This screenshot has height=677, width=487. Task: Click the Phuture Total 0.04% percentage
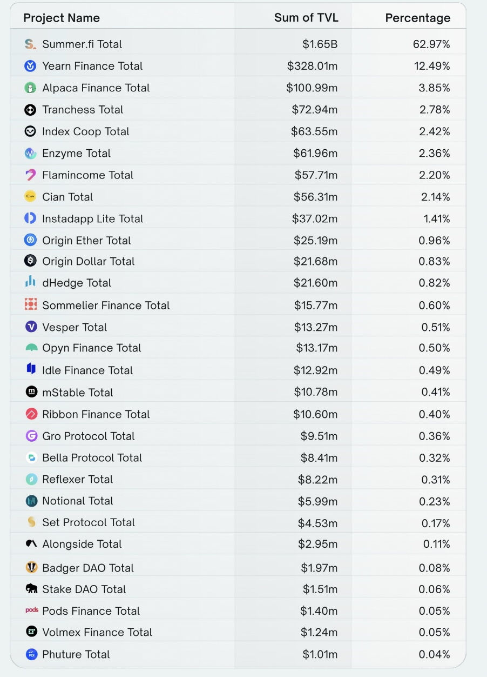tap(434, 654)
